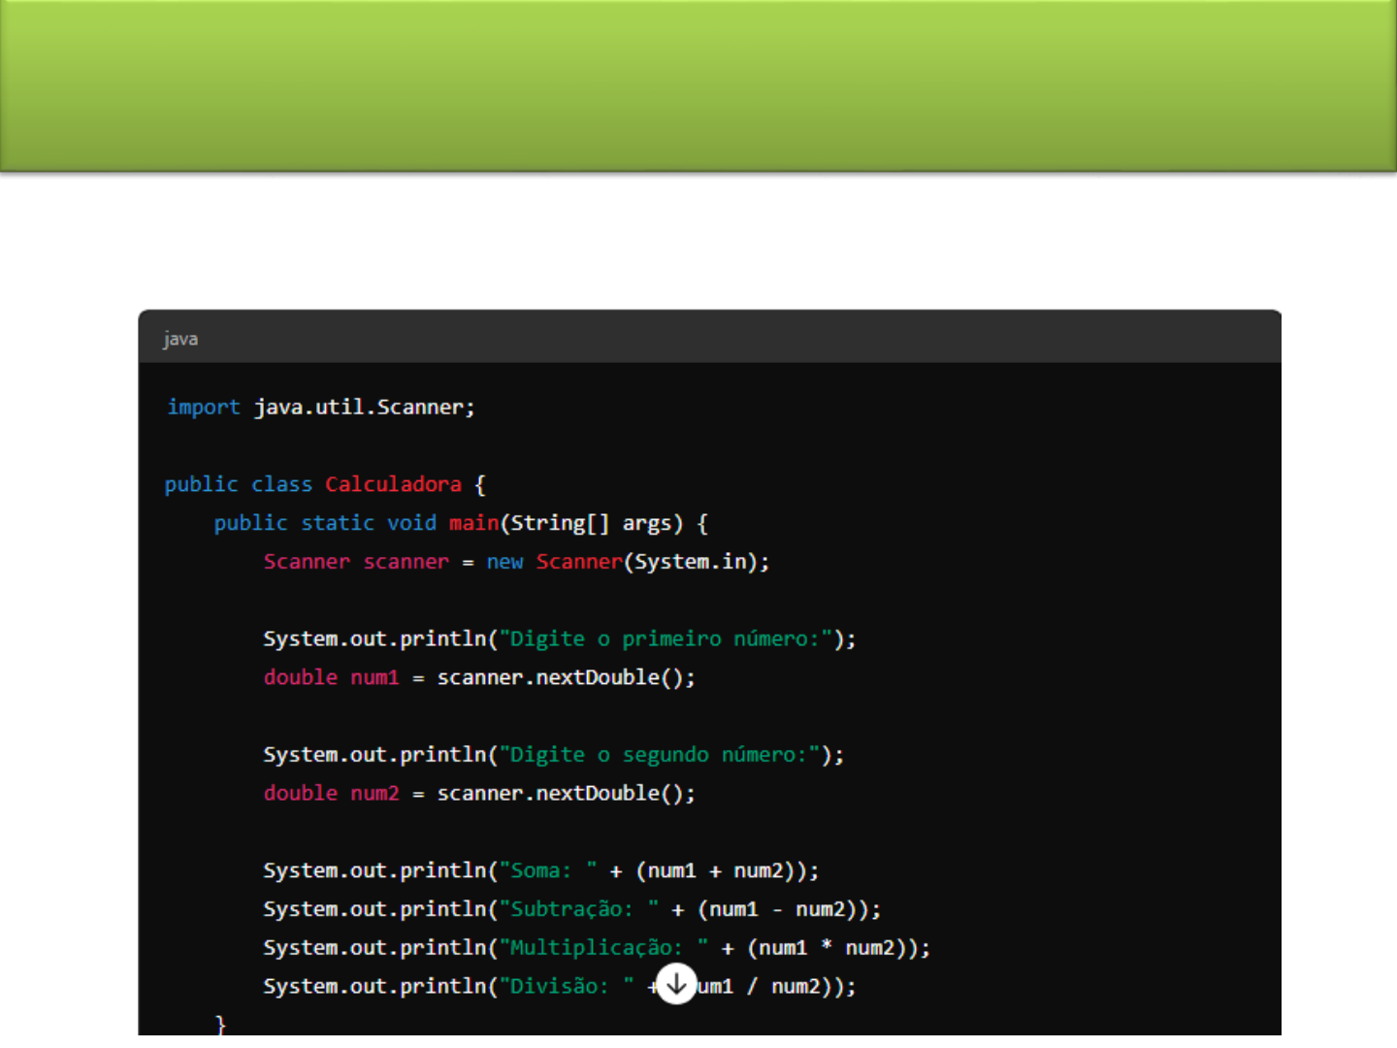Viewport: 1397px width, 1048px height.
Task: Click the main method name
Action: pyautogui.click(x=473, y=523)
